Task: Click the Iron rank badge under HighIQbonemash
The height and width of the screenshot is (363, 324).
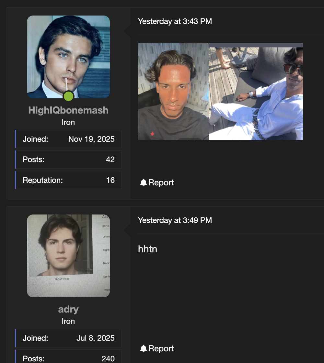Action: click(68, 122)
